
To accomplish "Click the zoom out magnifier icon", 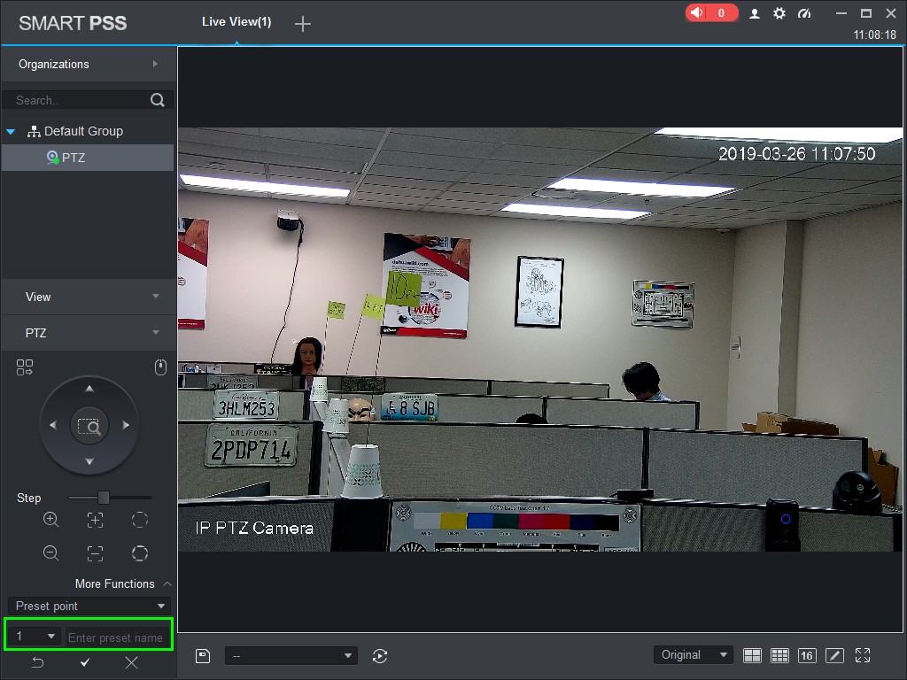I will pos(50,553).
